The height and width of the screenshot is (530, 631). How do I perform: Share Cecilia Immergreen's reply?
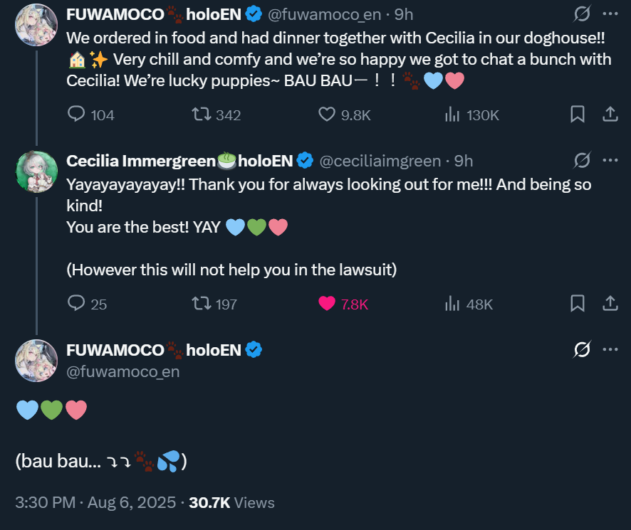pyautogui.click(x=610, y=304)
